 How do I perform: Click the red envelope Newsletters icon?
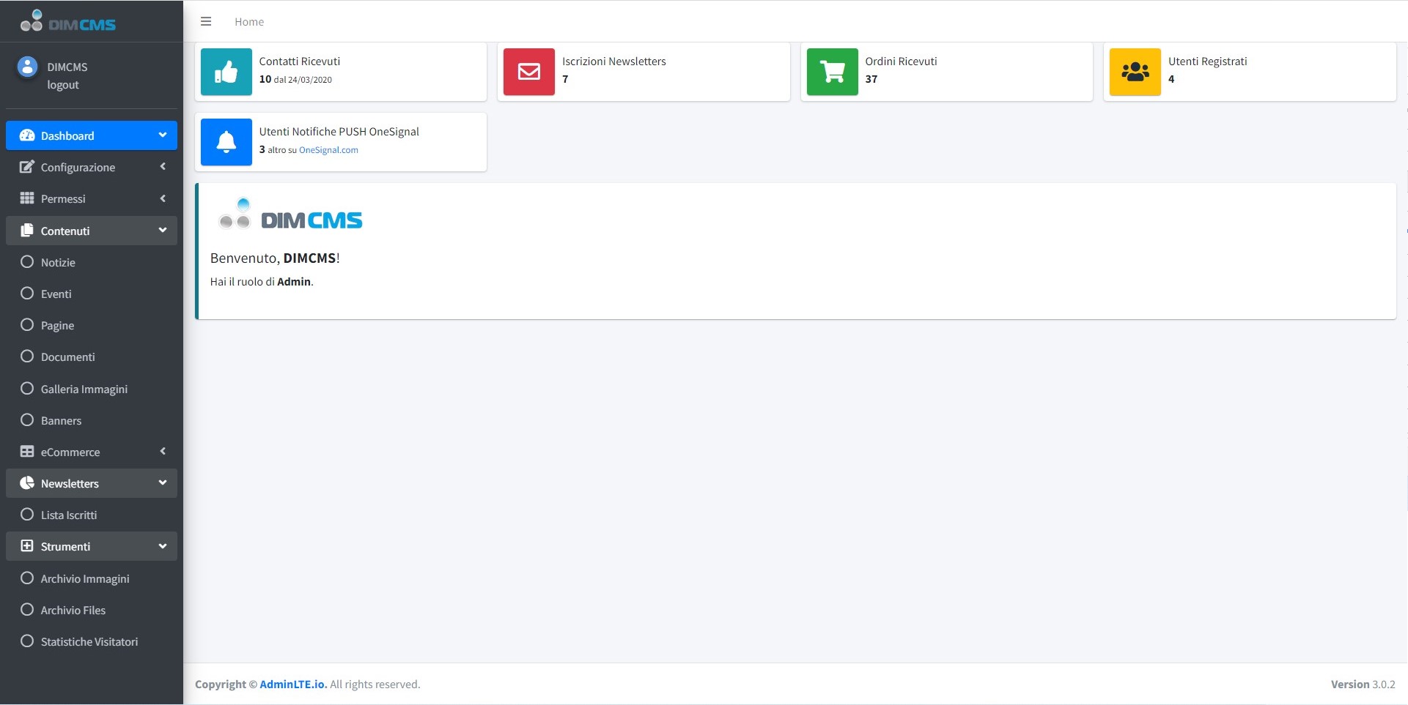point(529,72)
